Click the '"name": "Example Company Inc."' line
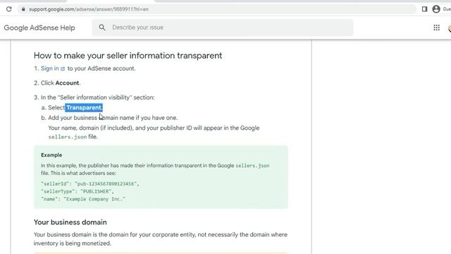 click(x=83, y=199)
